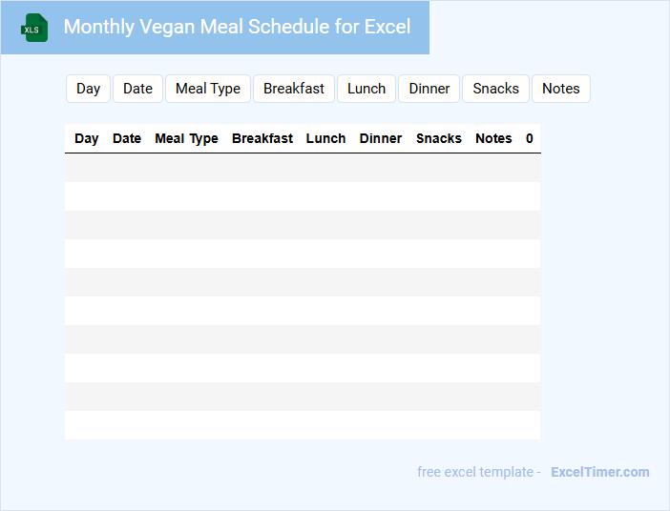The height and width of the screenshot is (511, 670).
Task: Select the Dinner tag button
Action: tap(429, 89)
